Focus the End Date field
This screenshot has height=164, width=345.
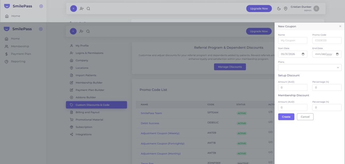click(x=327, y=54)
